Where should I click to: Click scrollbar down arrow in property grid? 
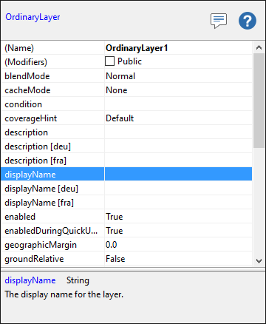(x=259, y=260)
